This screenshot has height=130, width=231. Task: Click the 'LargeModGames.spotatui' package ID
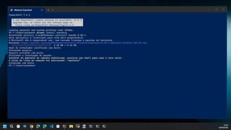coord(51,35)
